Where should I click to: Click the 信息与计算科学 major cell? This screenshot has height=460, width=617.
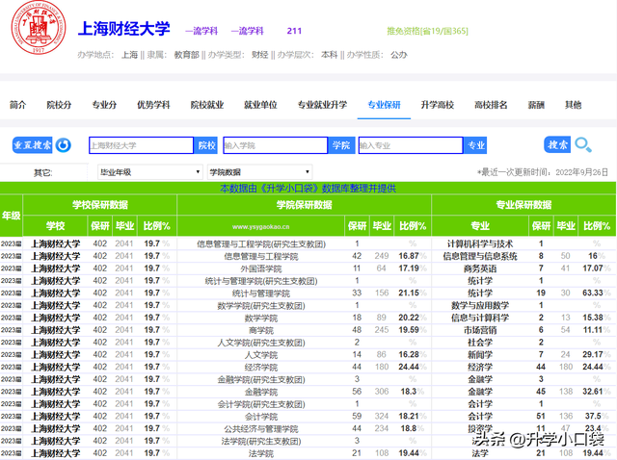[480, 318]
